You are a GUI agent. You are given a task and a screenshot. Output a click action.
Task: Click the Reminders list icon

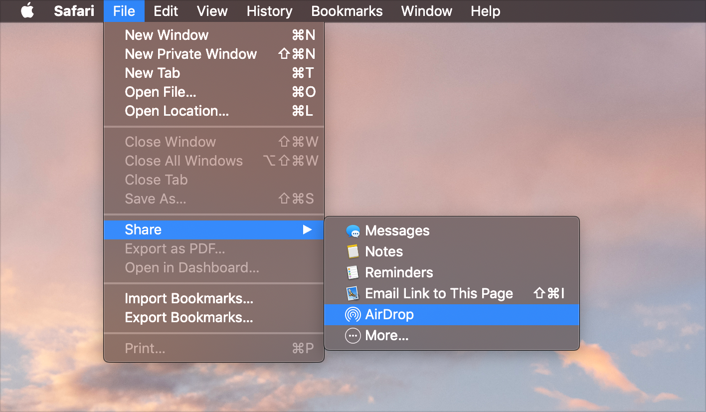353,272
